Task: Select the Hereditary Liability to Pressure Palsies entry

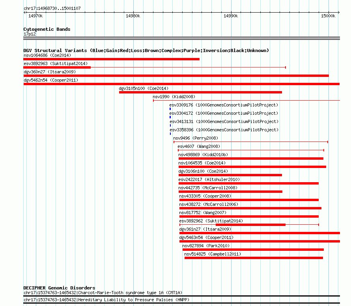Action: click(106, 300)
